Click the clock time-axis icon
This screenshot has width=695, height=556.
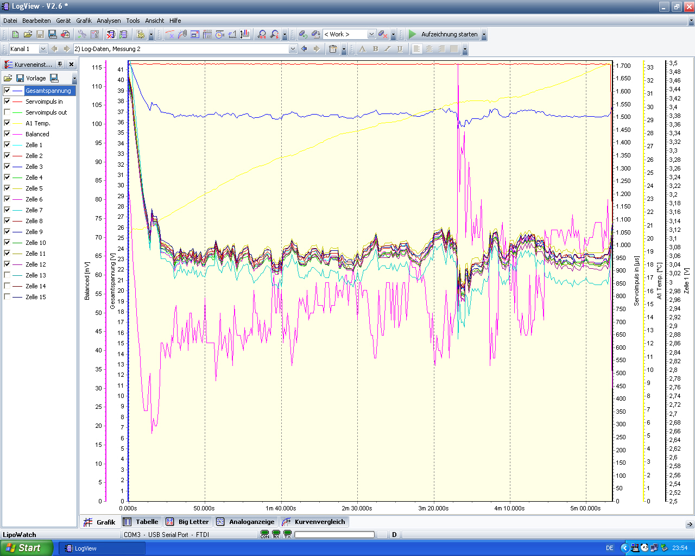coord(219,34)
